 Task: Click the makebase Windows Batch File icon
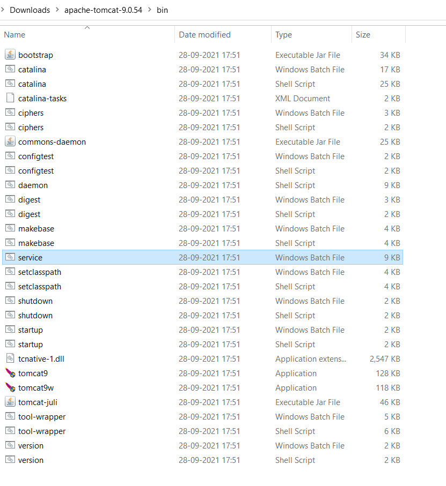10,228
